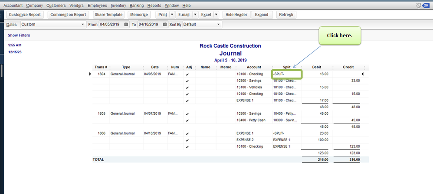This screenshot has height=194, width=433.
Task: Click the 04/10/2019 date cell in the report
Action: click(152, 133)
